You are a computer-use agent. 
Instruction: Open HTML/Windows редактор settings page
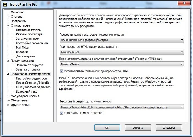coord(33,87)
